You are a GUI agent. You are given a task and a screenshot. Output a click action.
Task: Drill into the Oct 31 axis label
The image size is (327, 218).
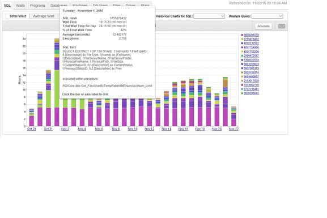coord(48,129)
